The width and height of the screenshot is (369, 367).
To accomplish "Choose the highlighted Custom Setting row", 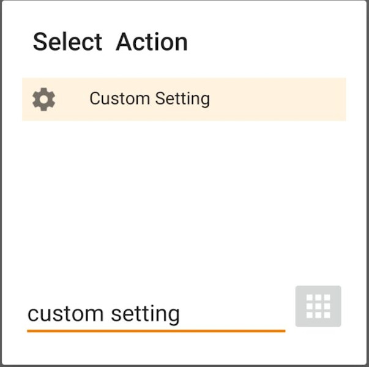I will pyautogui.click(x=184, y=99).
